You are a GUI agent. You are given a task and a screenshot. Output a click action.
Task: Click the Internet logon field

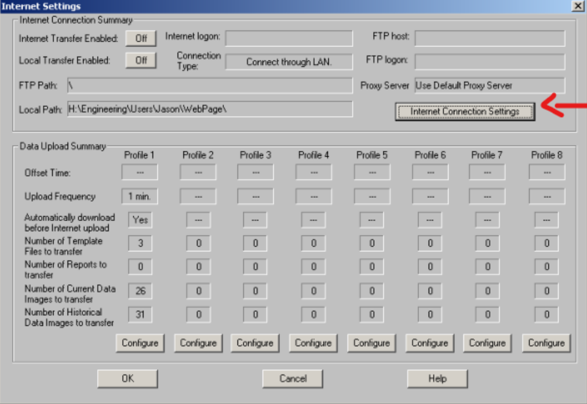coord(289,38)
